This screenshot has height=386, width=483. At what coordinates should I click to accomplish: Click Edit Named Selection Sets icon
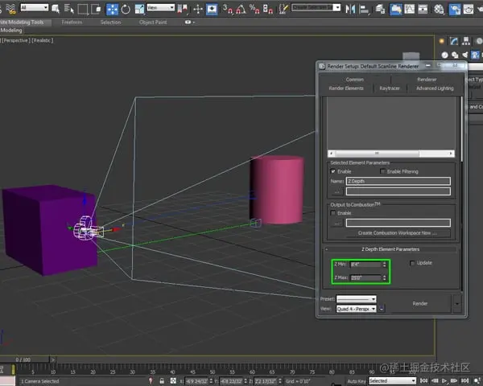pos(283,9)
